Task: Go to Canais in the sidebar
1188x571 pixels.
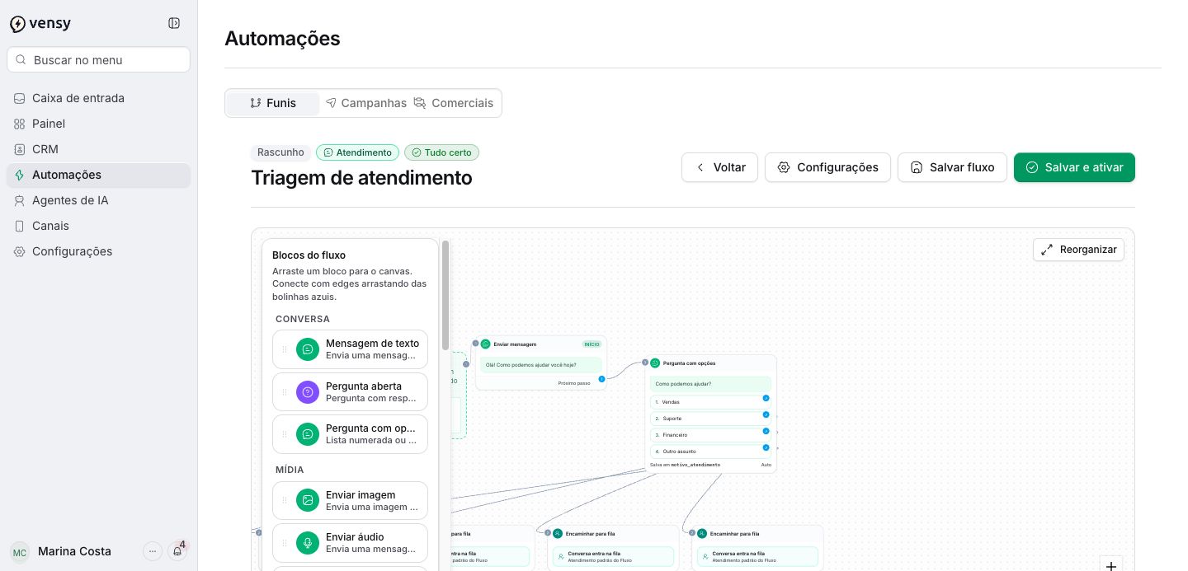Action: (x=98, y=226)
